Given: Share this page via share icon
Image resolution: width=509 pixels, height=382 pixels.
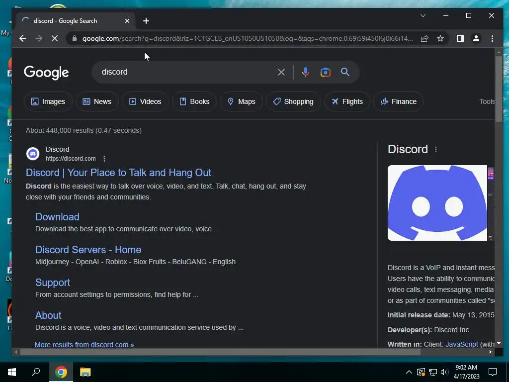Looking at the screenshot, I should 424,38.
